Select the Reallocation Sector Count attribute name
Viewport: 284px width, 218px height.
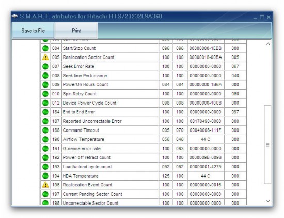[x=89, y=57]
